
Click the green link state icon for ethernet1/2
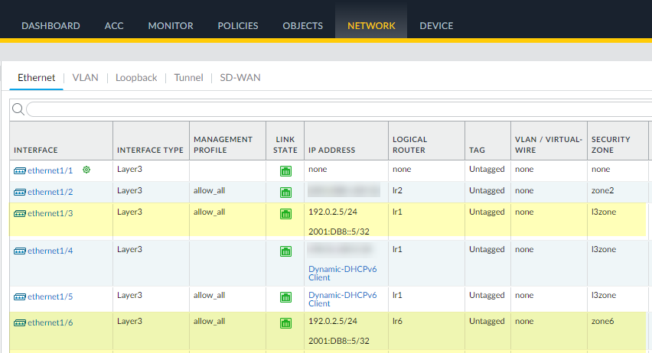(285, 193)
